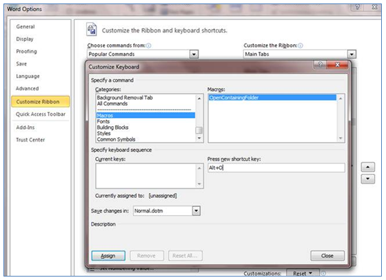This screenshot has height=280, width=386.
Task: Click the customize ribbon header icon
Action: click(x=92, y=29)
